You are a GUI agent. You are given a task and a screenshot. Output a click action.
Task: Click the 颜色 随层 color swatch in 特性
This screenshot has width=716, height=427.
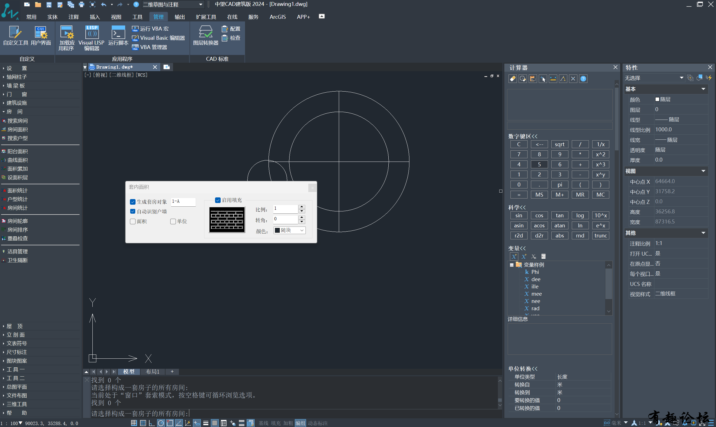coord(657,99)
